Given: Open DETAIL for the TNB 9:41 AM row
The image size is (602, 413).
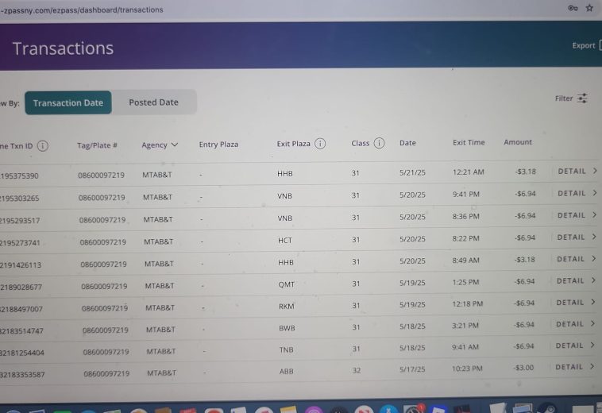Looking at the screenshot, I should pyautogui.click(x=575, y=345).
